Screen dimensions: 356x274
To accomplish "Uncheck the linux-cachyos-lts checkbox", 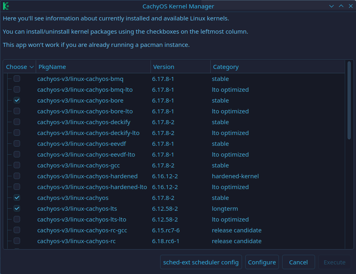I will 17,208.
